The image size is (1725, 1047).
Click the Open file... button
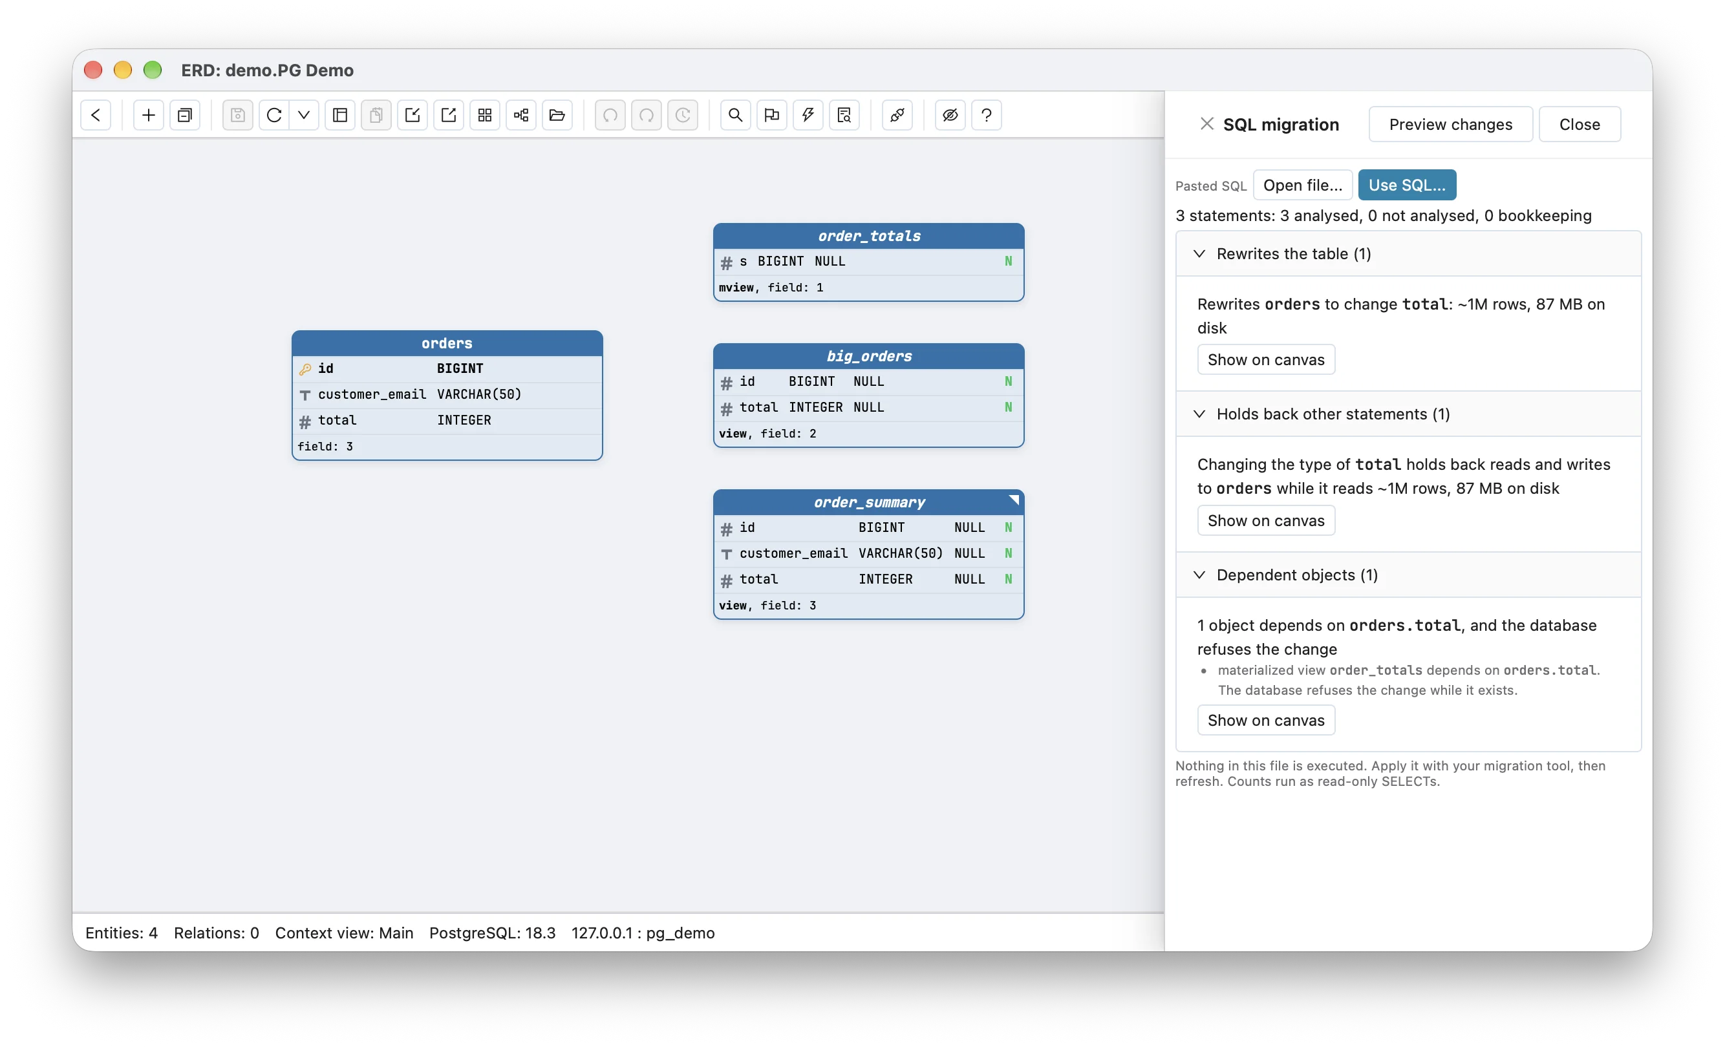click(x=1303, y=185)
